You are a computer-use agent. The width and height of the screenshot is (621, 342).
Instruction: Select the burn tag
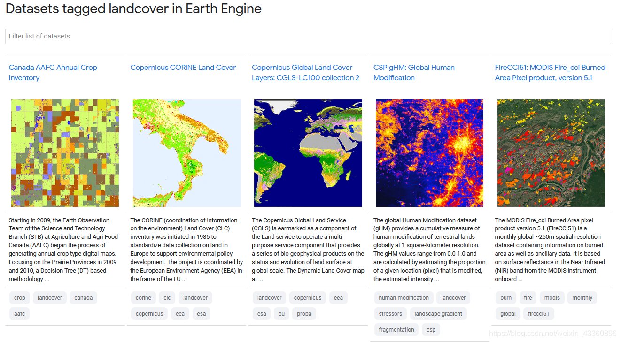coord(506,298)
